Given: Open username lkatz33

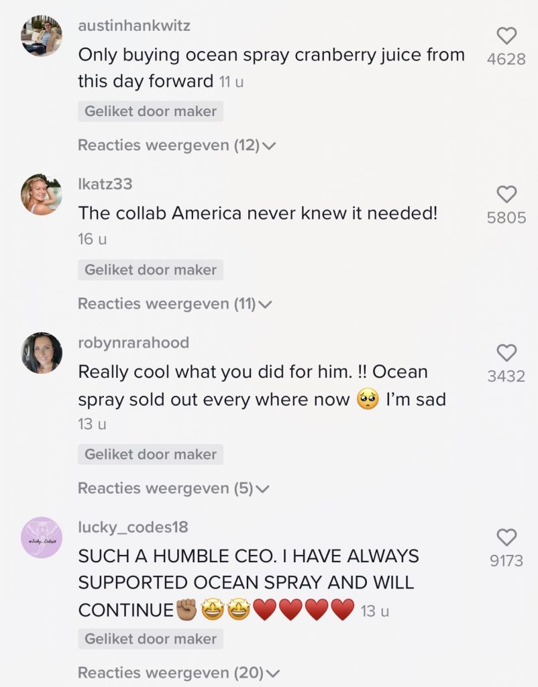Looking at the screenshot, I should 105,184.
